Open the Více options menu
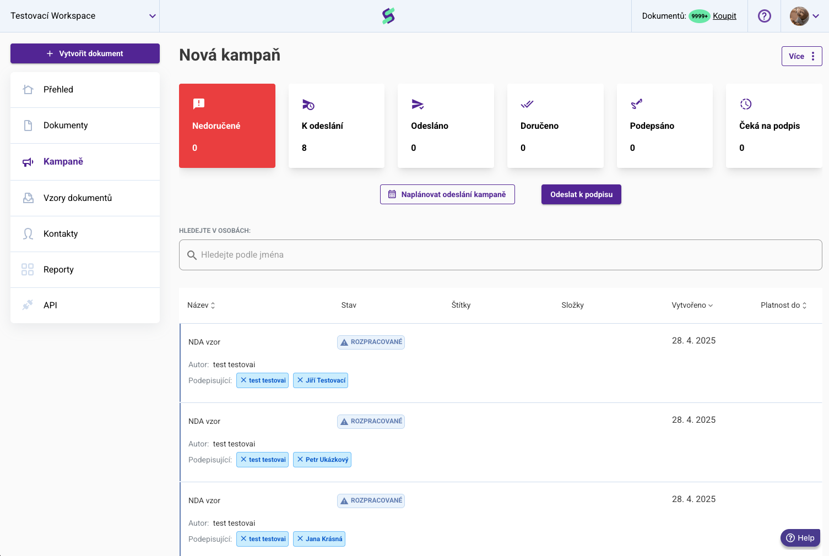 coord(801,56)
